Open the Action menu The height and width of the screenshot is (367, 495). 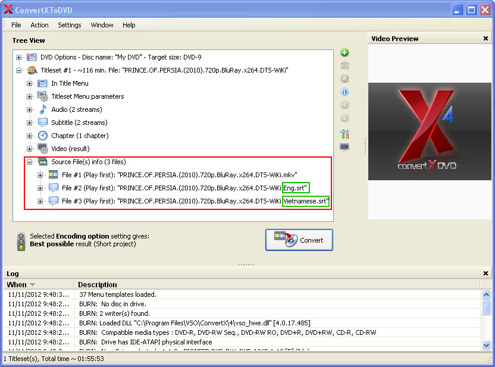[39, 25]
